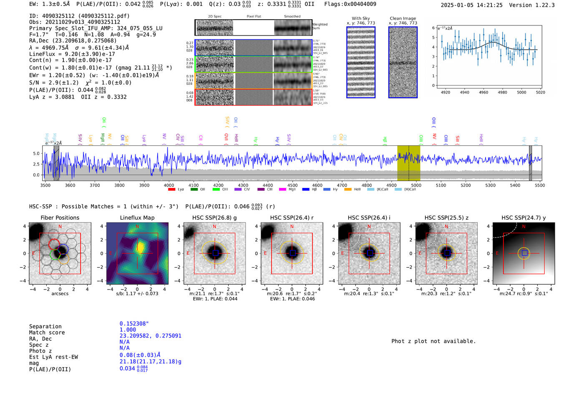Image resolution: width=584 pixels, height=398 pixels.
Task: Open the Fiber Positions image
Action: pos(60,253)
